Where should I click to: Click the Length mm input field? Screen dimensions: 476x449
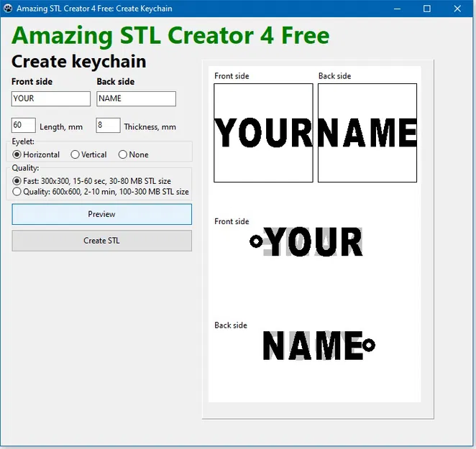click(x=24, y=125)
